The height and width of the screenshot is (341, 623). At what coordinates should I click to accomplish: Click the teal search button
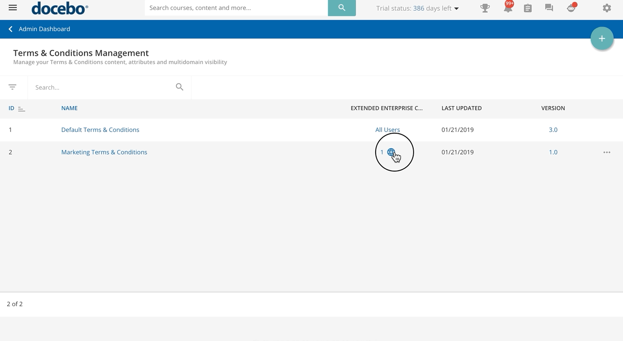pos(342,8)
